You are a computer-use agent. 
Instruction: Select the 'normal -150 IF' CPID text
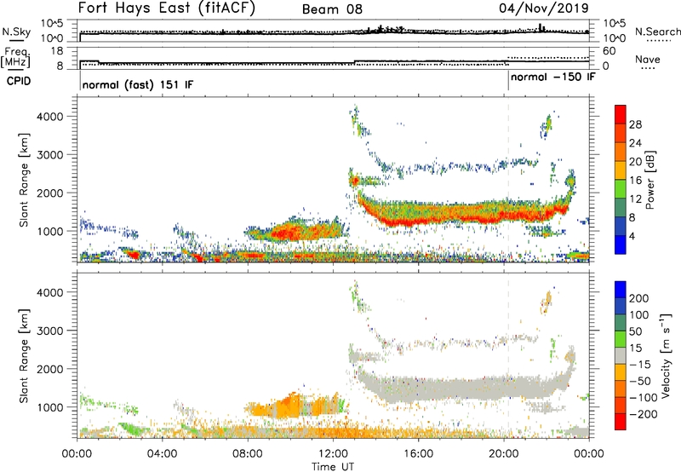[x=552, y=77]
